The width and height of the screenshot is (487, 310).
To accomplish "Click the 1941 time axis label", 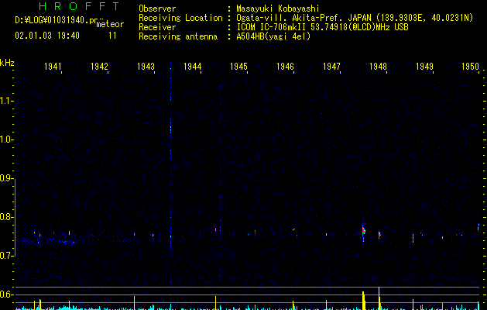I will 53,67.
